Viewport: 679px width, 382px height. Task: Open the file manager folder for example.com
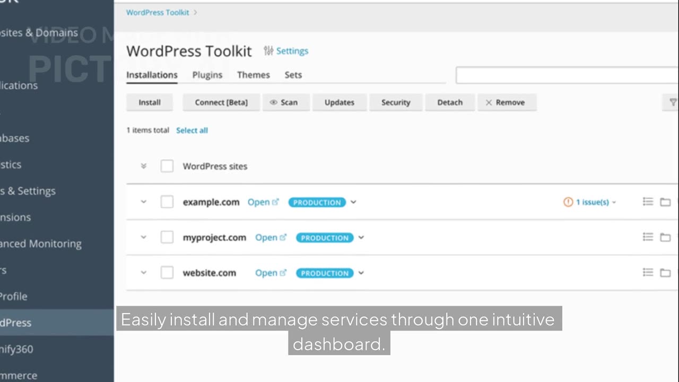[x=665, y=202]
